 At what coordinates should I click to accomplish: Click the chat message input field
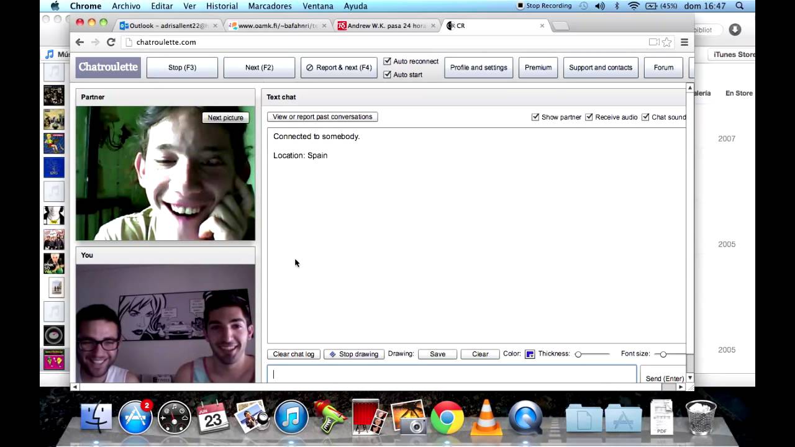[x=452, y=374]
